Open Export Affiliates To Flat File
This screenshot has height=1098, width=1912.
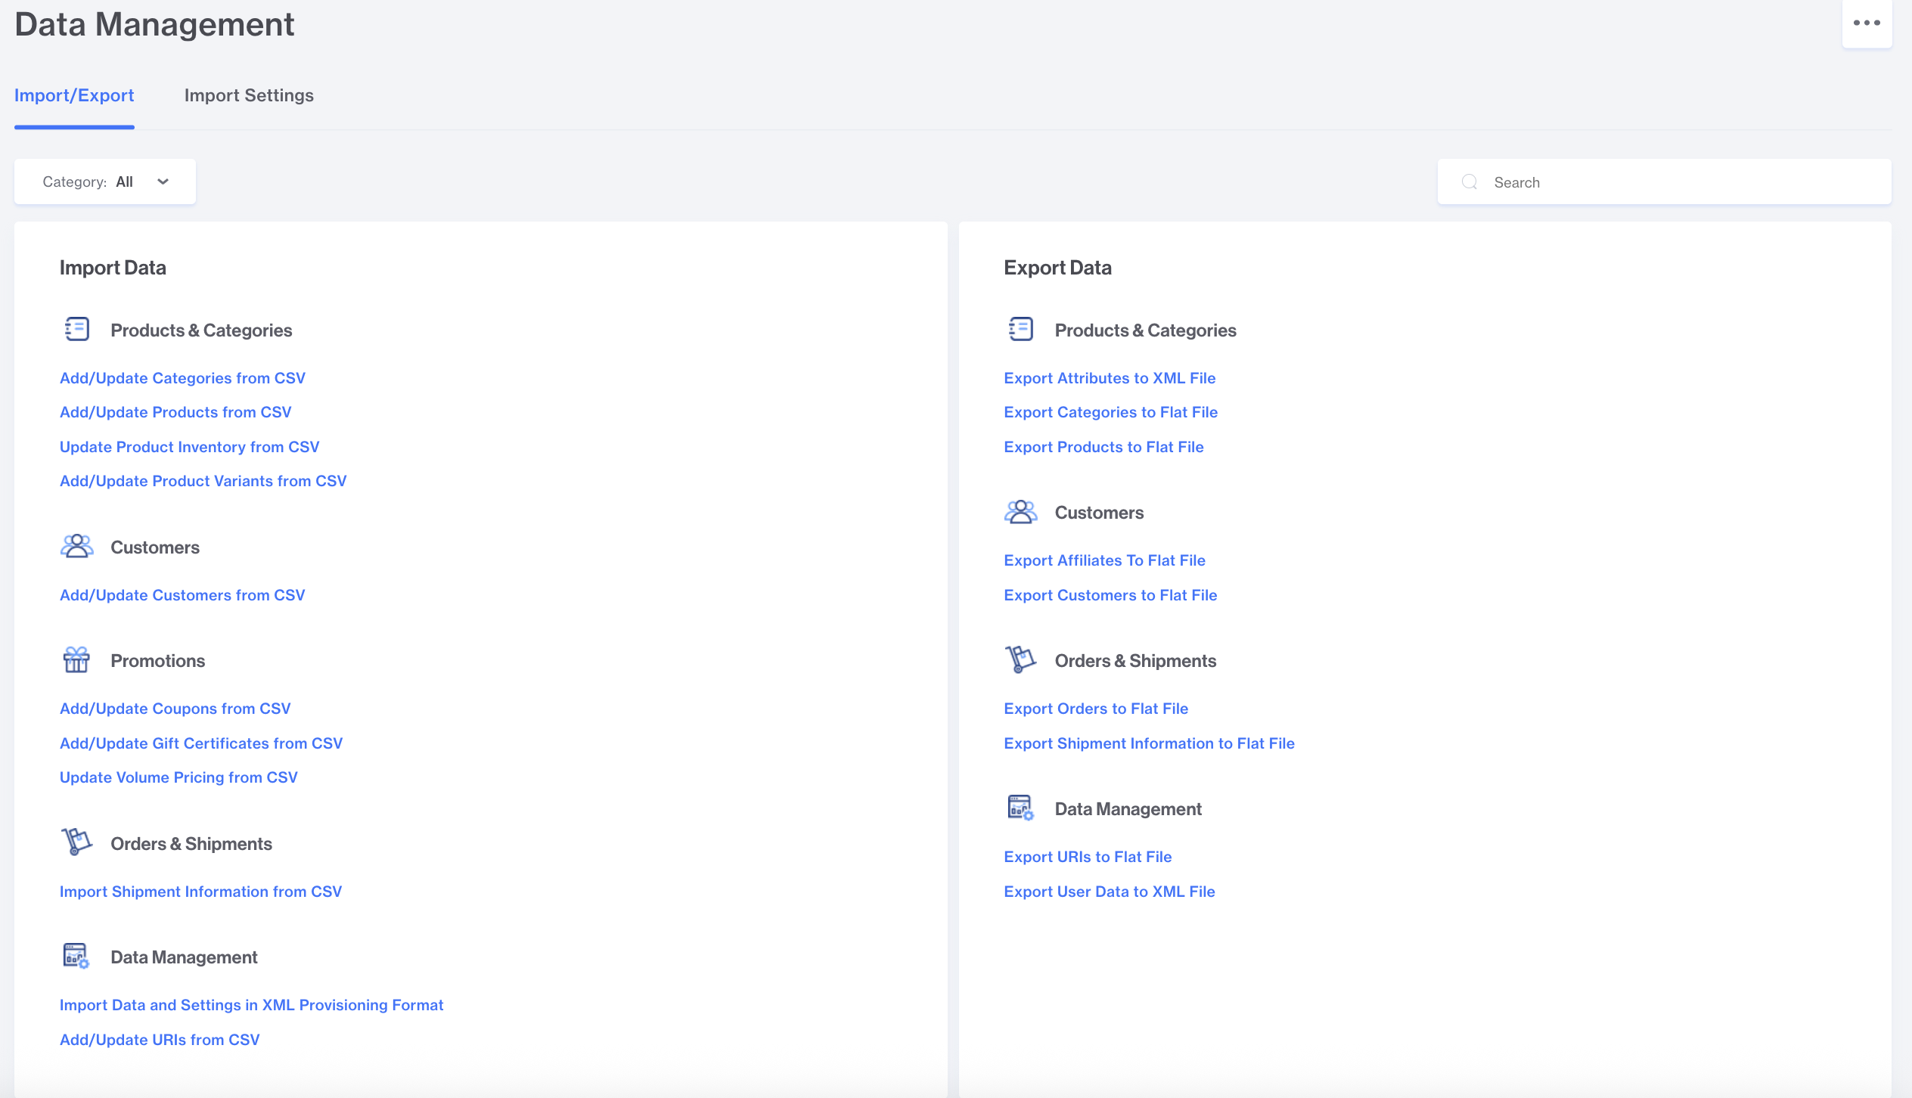pos(1104,560)
